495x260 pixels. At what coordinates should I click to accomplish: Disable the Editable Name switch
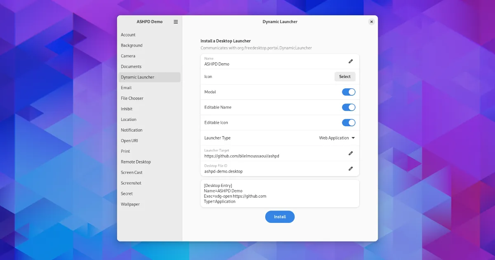(x=349, y=107)
